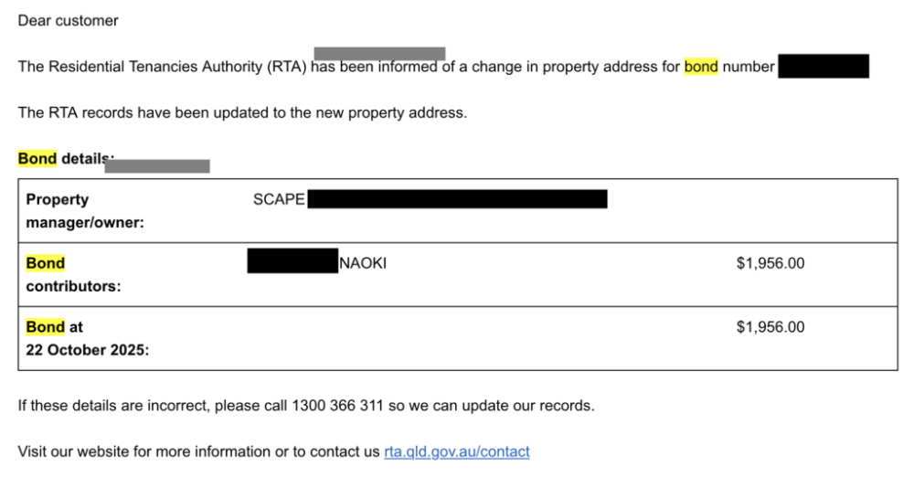Click the black redaction beside SCAPE
Screen dimensions: 914x477
click(x=457, y=198)
